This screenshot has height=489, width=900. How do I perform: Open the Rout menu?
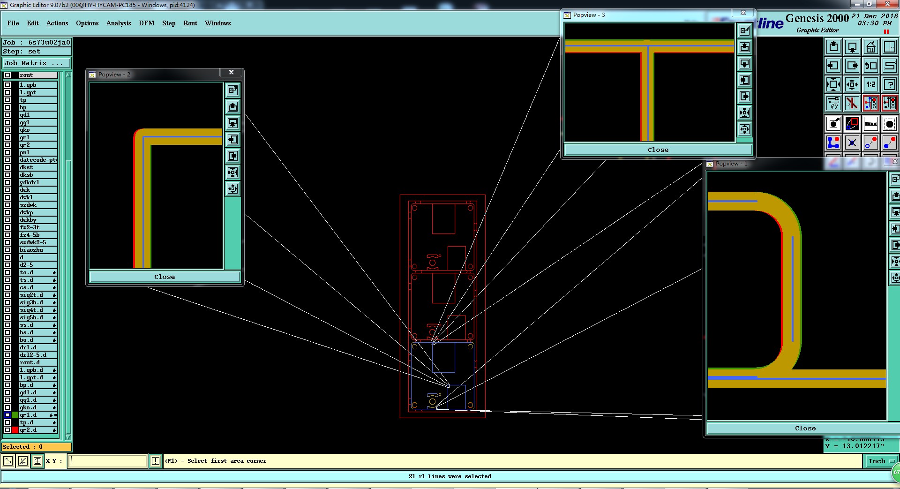(190, 23)
